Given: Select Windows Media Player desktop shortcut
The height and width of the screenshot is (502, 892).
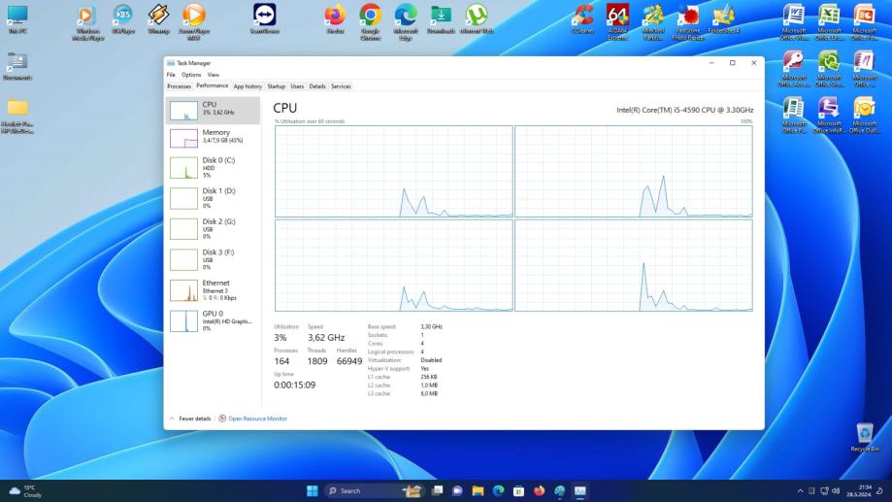Looking at the screenshot, I should pyautogui.click(x=87, y=22).
